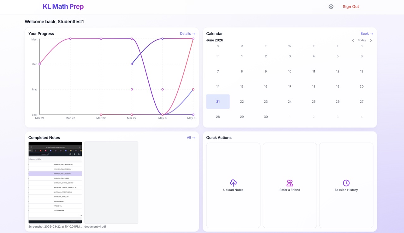Screen dimensions: 404x233
Task: Select June 14 on the calendar
Action: [218, 87]
